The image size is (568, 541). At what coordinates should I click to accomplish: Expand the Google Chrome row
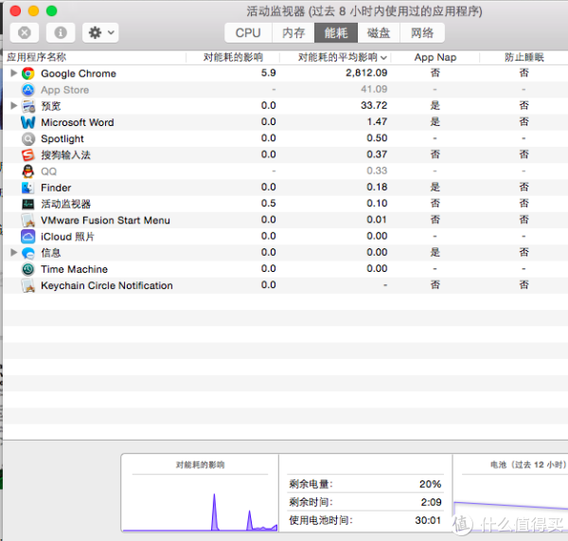click(14, 73)
